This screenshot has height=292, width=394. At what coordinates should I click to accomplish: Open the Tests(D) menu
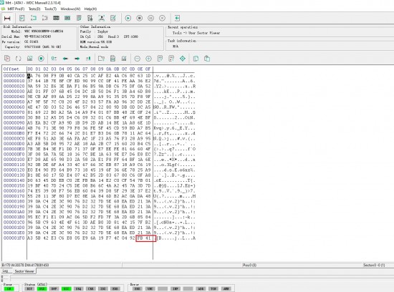pos(34,9)
